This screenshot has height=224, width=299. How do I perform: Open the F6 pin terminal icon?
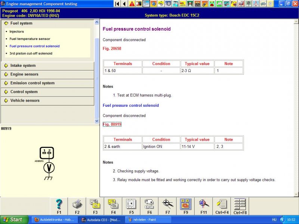click(x=149, y=206)
